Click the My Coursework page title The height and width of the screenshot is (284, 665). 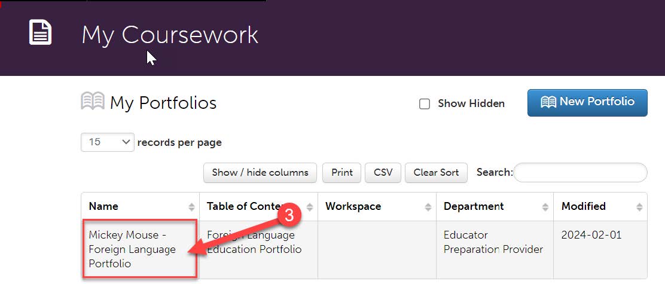(170, 35)
